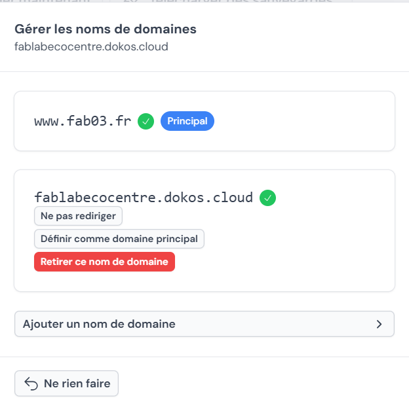The image size is (409, 403).
Task: Click the fablabecocentre.dokos.cloud domain name in the second card
Action: (144, 198)
